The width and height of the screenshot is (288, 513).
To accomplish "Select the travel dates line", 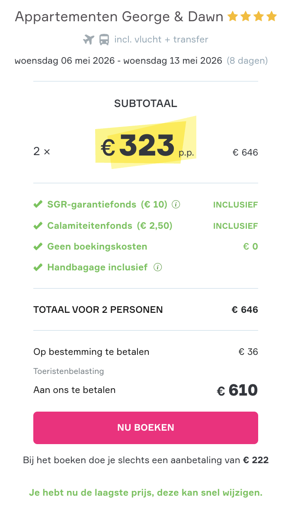I will click(x=118, y=61).
